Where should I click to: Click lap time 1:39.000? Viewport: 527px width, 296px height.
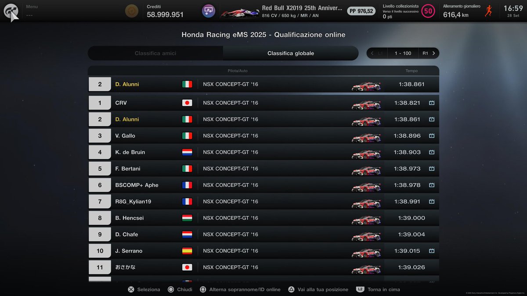pyautogui.click(x=411, y=218)
